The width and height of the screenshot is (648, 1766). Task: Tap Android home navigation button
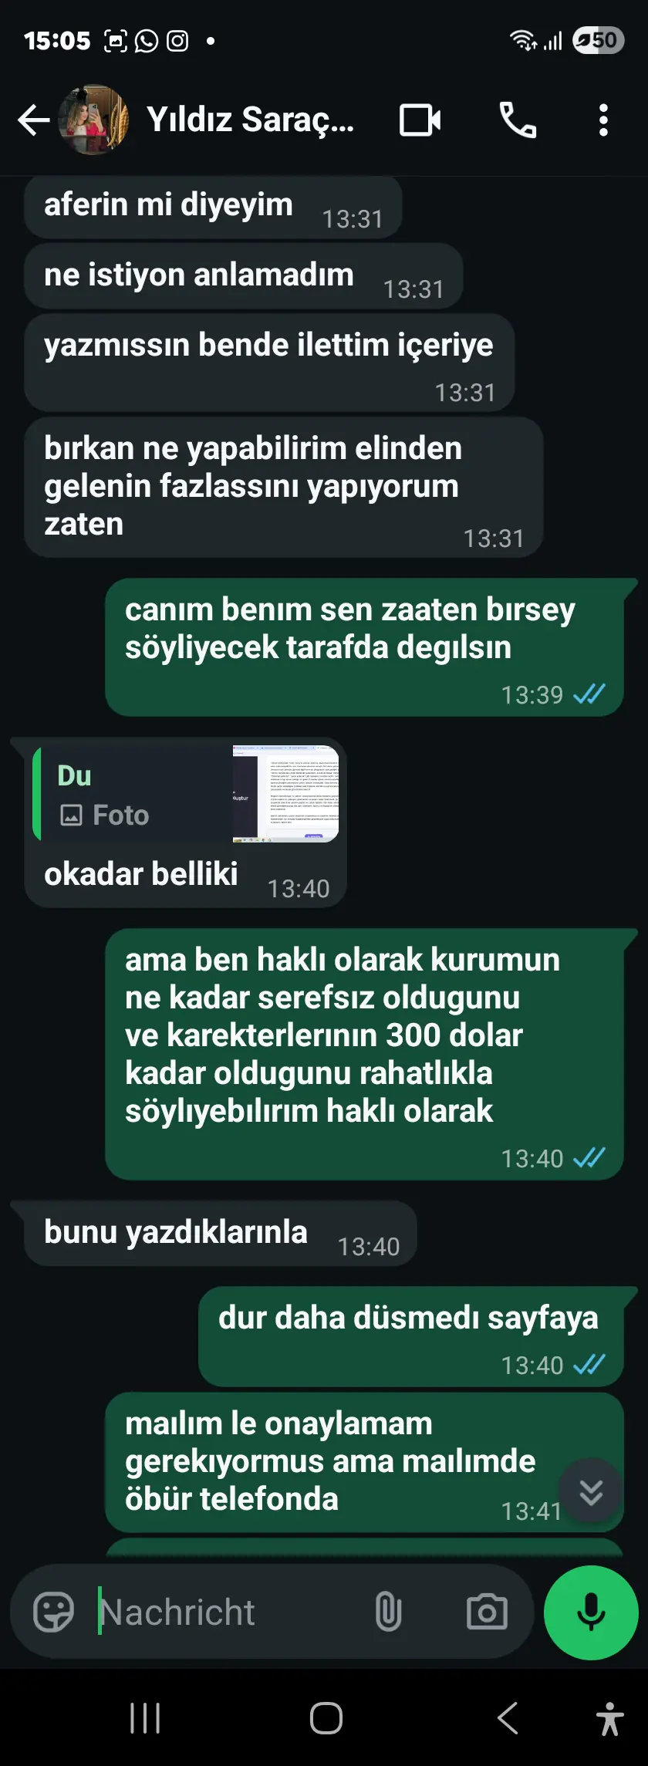pyautogui.click(x=326, y=1718)
